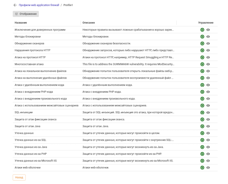228x184 pixels.
Task: View details of the Атаки web-оболочки rule
Action: point(208,167)
